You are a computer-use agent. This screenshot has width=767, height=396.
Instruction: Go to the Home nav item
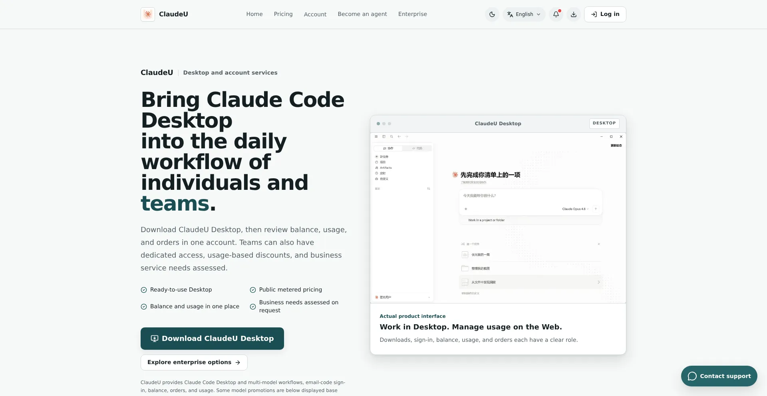[254, 14]
